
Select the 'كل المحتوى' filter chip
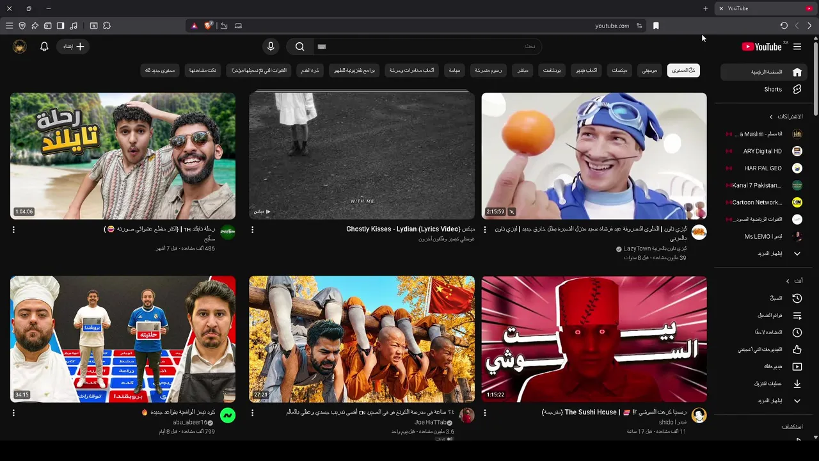(683, 70)
